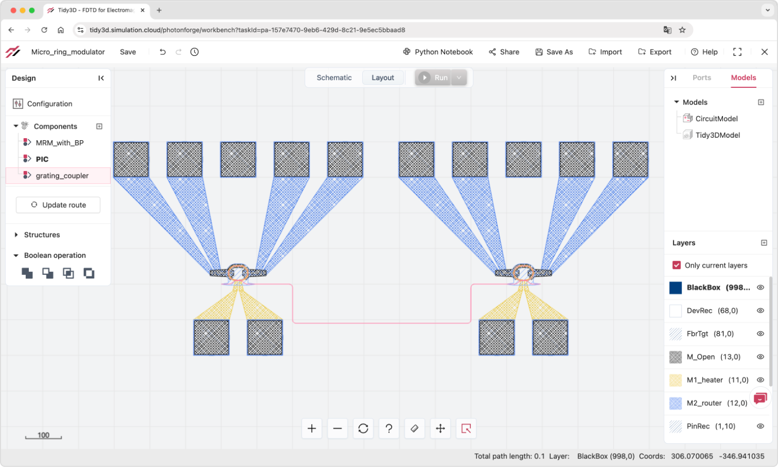Add a new component with plus icon
The image size is (778, 467).
tap(99, 127)
